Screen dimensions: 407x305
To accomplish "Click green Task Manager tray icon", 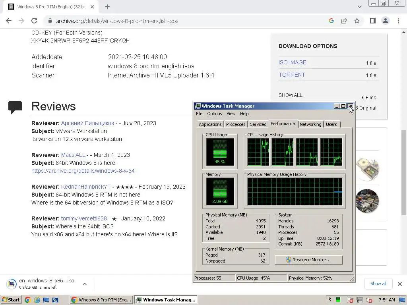I will (338, 300).
